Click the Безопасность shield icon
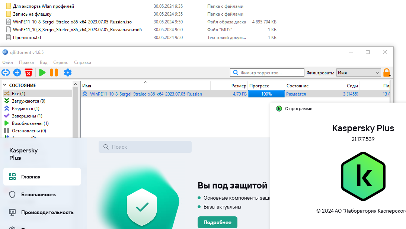This screenshot has width=406, height=229. 12,194
